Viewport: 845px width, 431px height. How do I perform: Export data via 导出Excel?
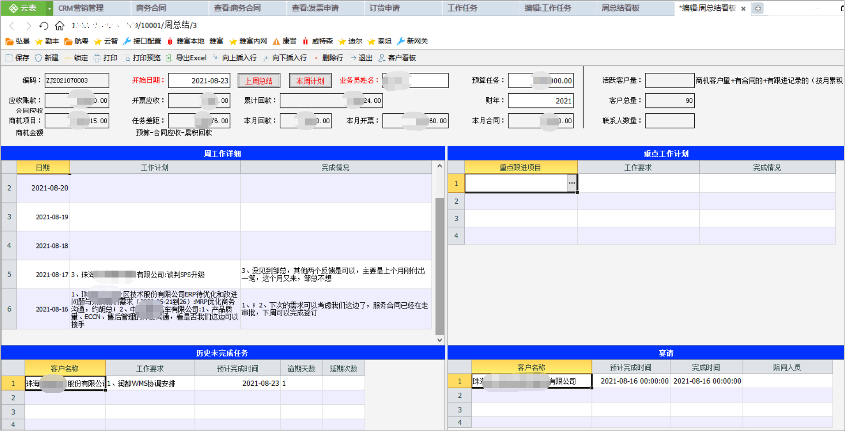coord(186,58)
